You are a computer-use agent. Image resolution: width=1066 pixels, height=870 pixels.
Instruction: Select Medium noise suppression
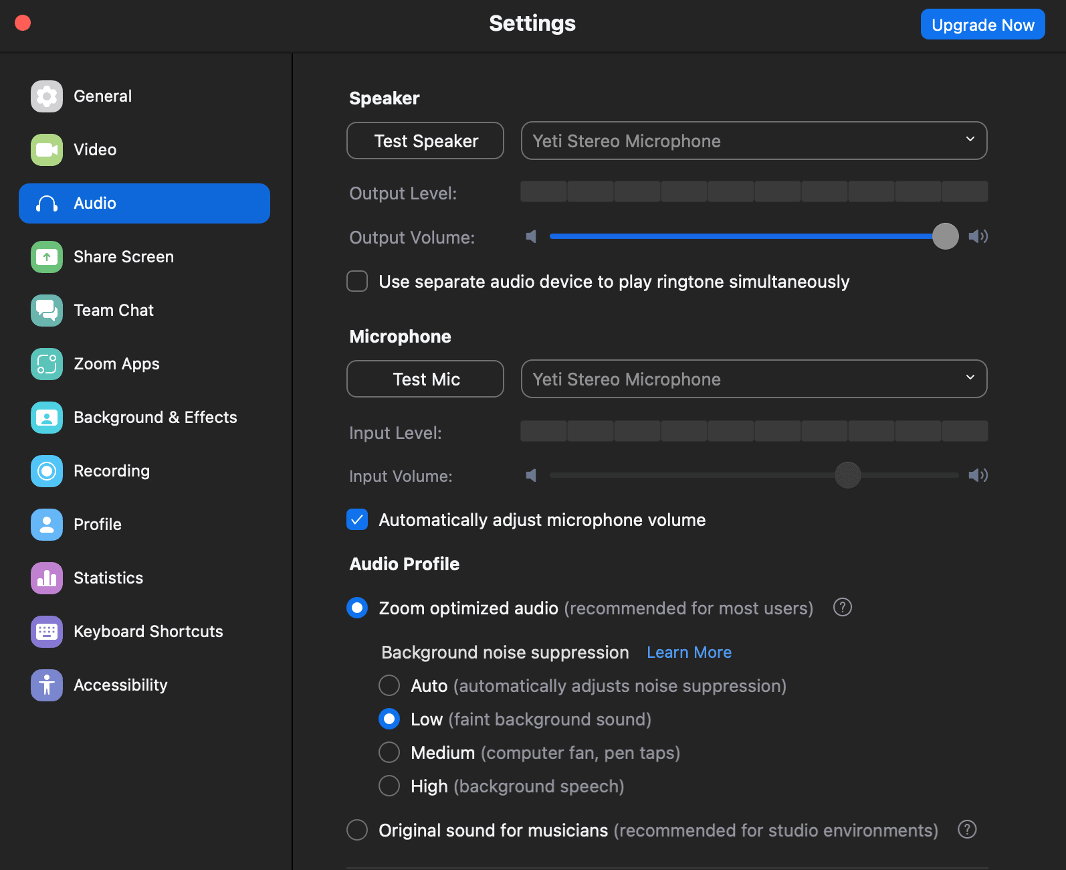389,752
